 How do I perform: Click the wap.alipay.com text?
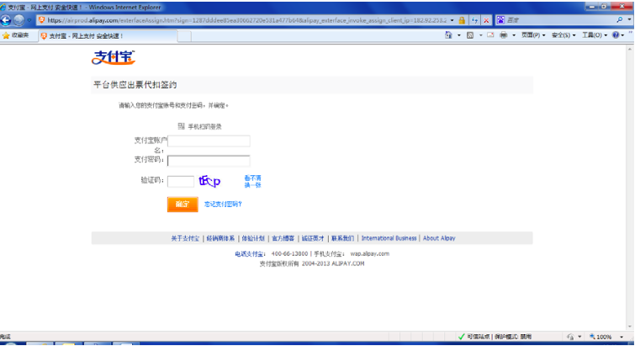tap(370, 253)
